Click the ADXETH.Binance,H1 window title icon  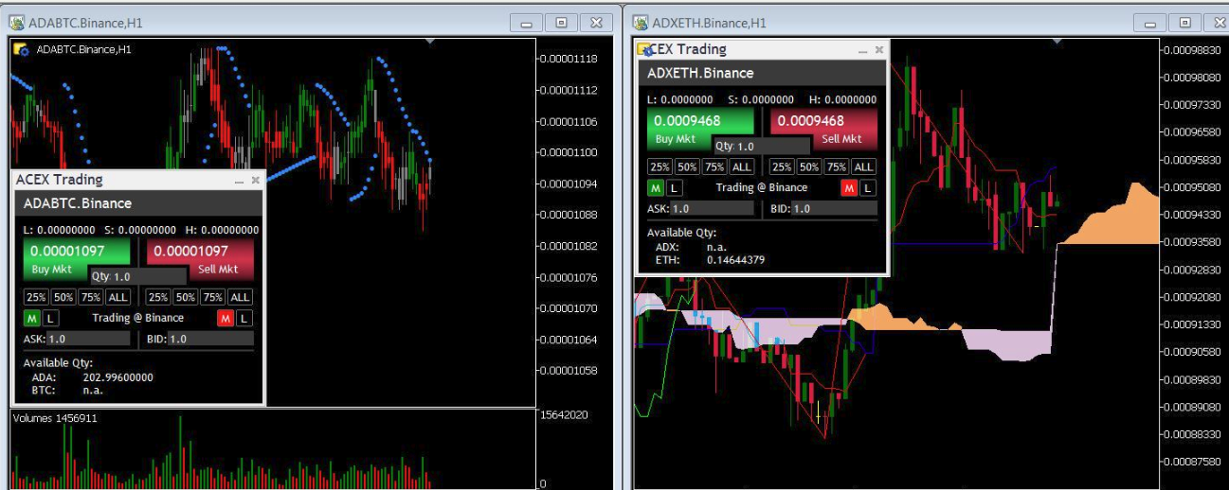pos(641,23)
